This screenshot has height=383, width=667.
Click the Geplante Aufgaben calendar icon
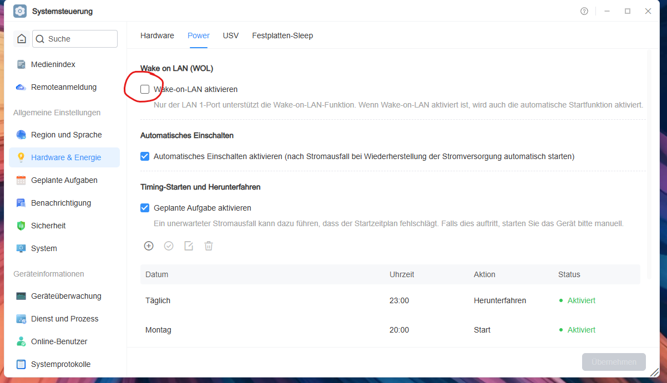tap(21, 180)
